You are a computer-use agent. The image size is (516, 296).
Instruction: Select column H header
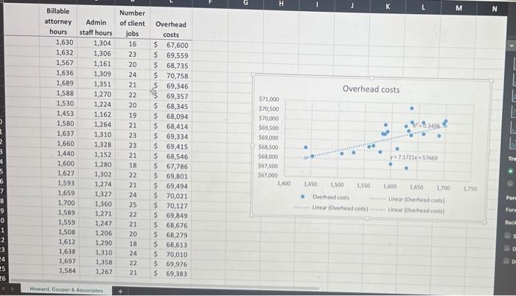point(281,3)
